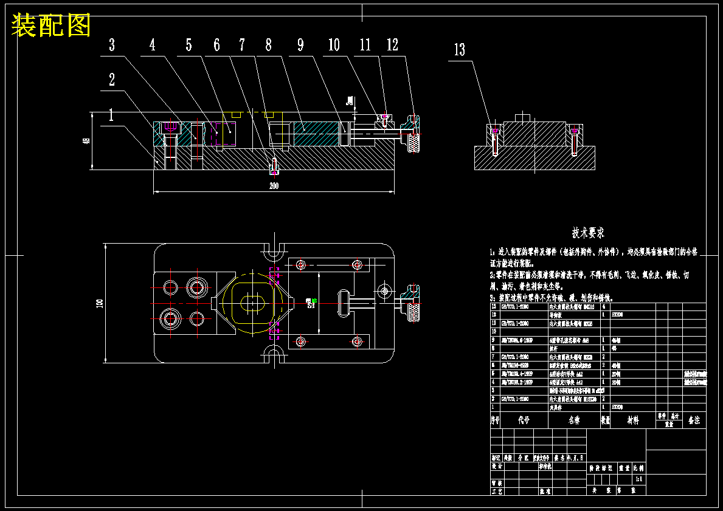Select part balloon number 12 above front view
Viewport: 723px width, 511px height.
(392, 45)
